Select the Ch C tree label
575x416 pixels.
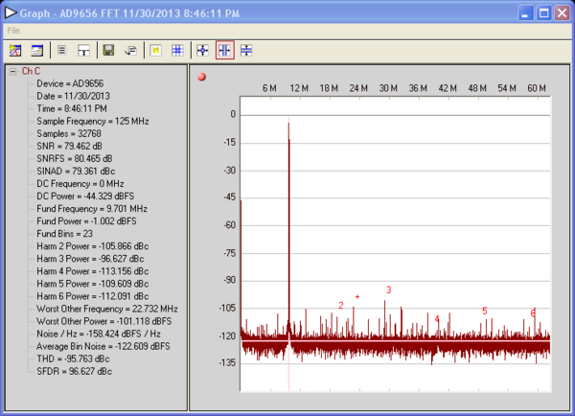point(32,71)
